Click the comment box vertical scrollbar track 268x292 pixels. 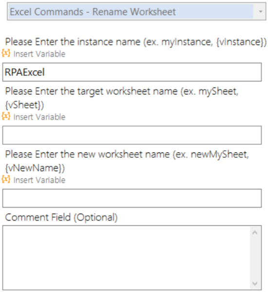[x=255, y=258]
